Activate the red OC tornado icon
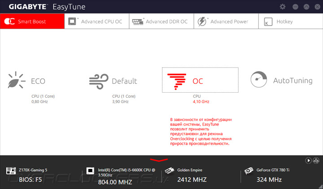The width and height of the screenshot is (323, 189). tap(177, 82)
